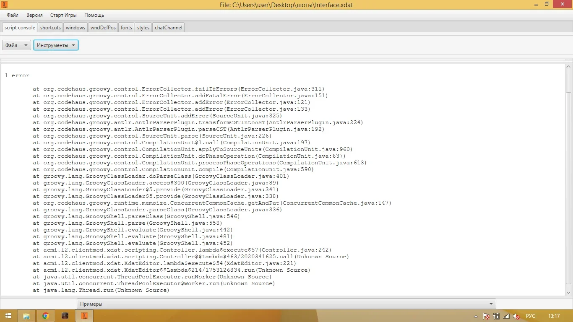Switch to the wndDefPos tab
The image size is (573, 322).
click(103, 28)
